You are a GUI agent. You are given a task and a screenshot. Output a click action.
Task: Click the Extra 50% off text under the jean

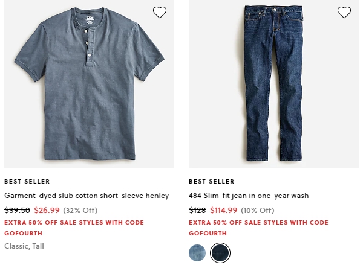point(258,223)
